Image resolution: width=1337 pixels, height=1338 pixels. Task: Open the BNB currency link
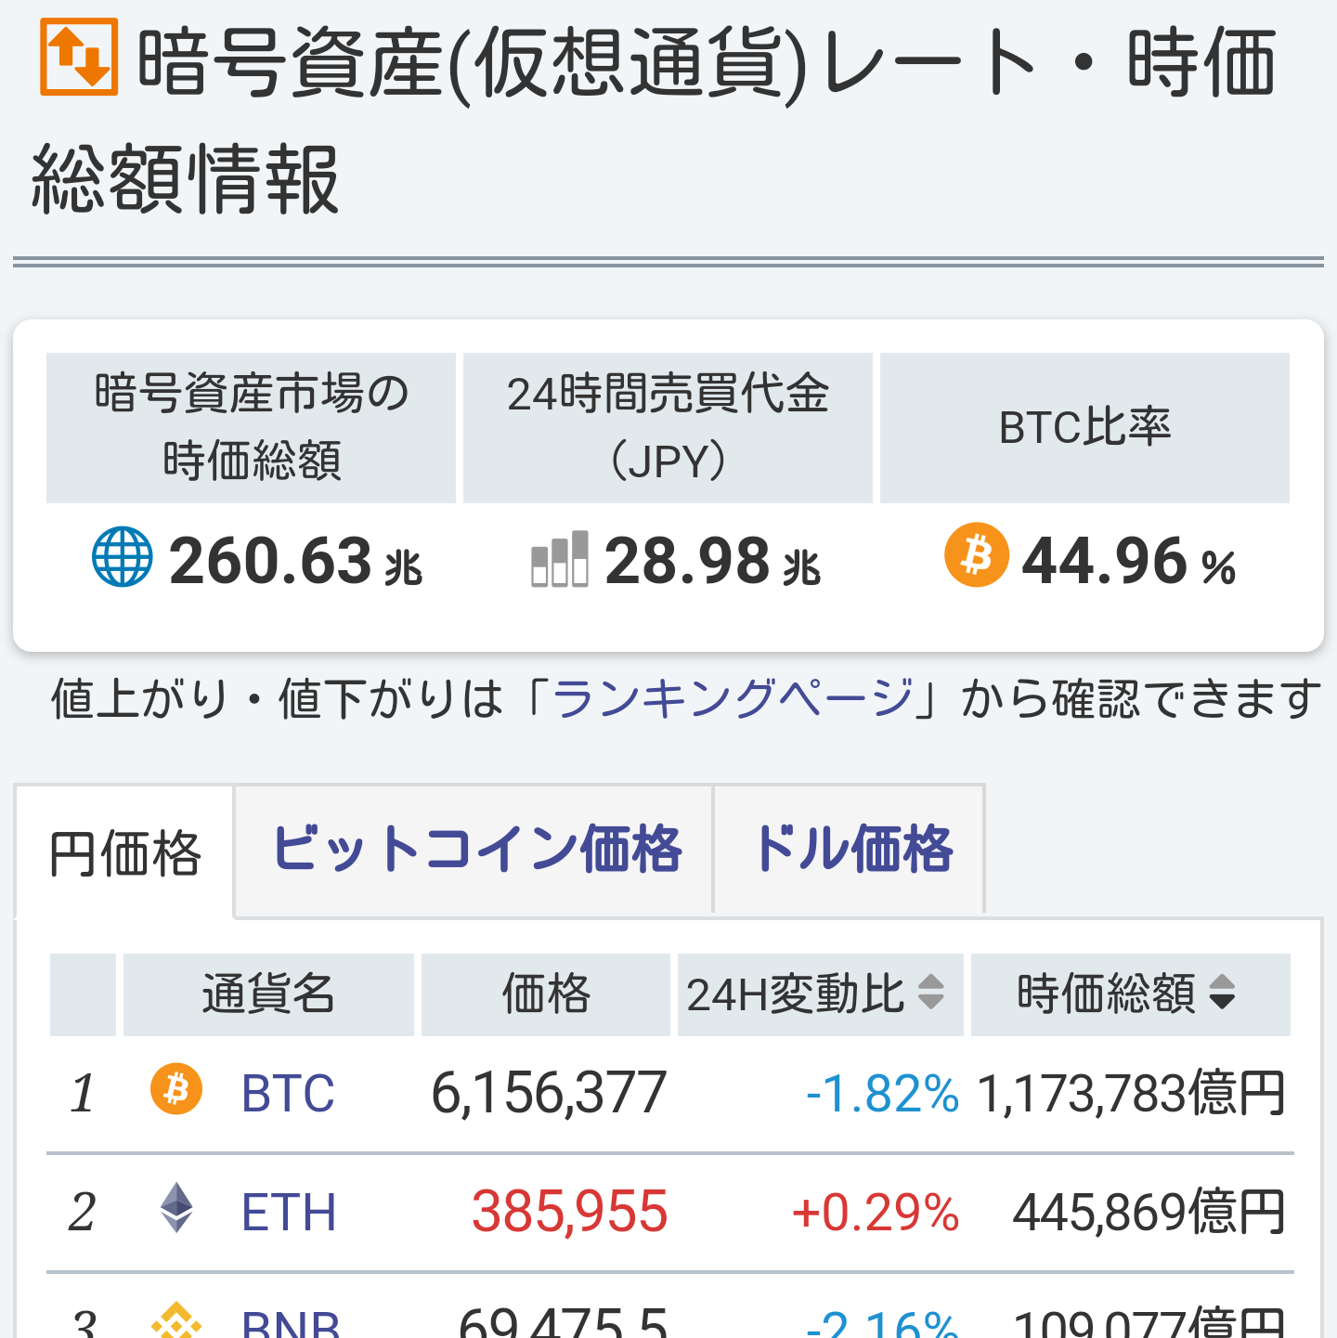point(291,1323)
